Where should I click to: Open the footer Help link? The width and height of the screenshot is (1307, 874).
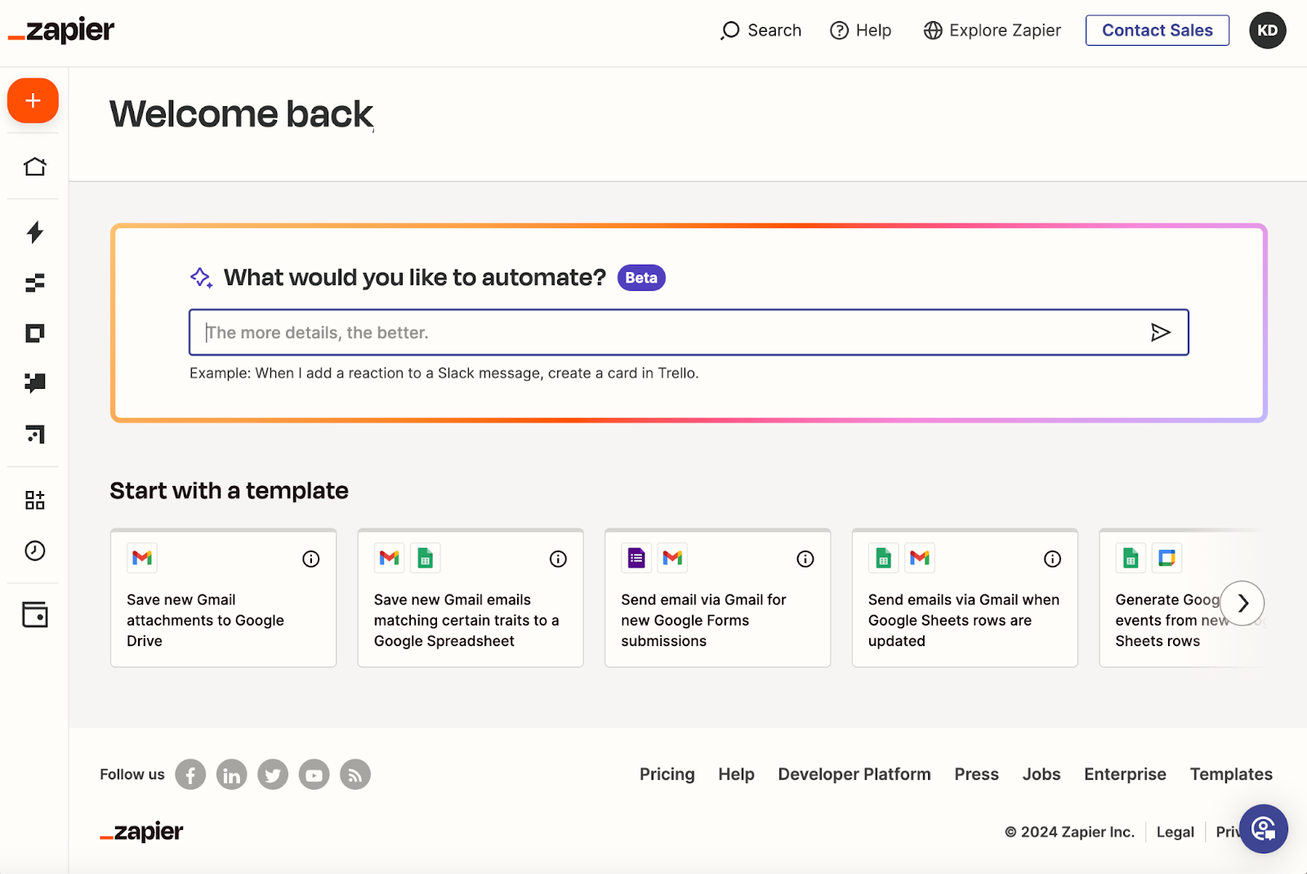[736, 774]
